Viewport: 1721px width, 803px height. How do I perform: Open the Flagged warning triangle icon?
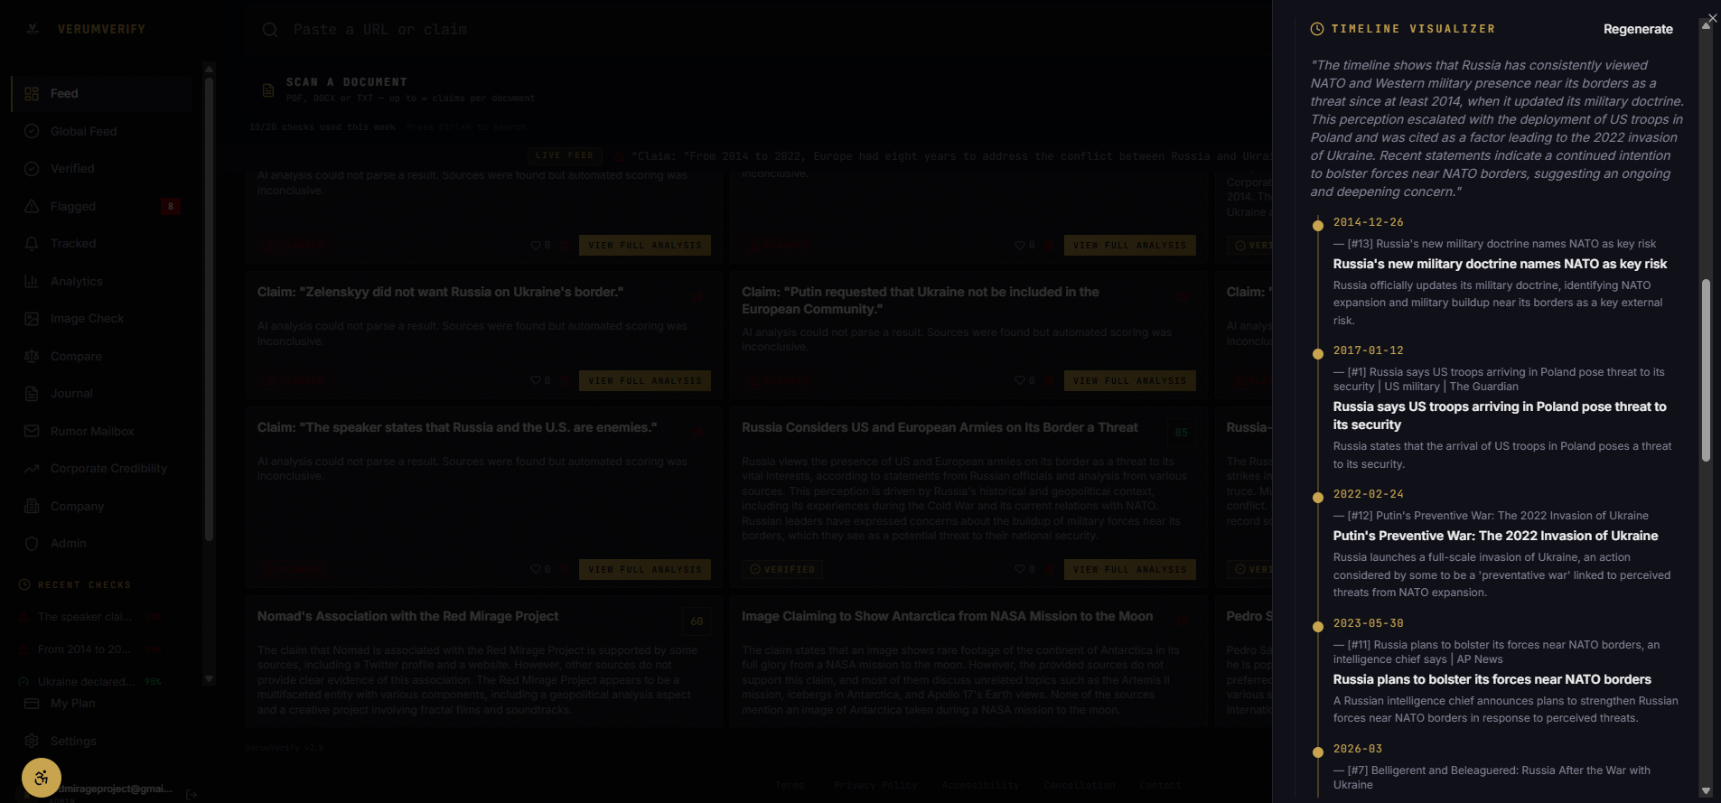(32, 206)
